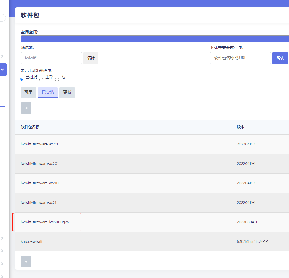Expand the topmost gray sidebar arrow
Viewport: 289px width, 278px height.
(x=2, y=56)
